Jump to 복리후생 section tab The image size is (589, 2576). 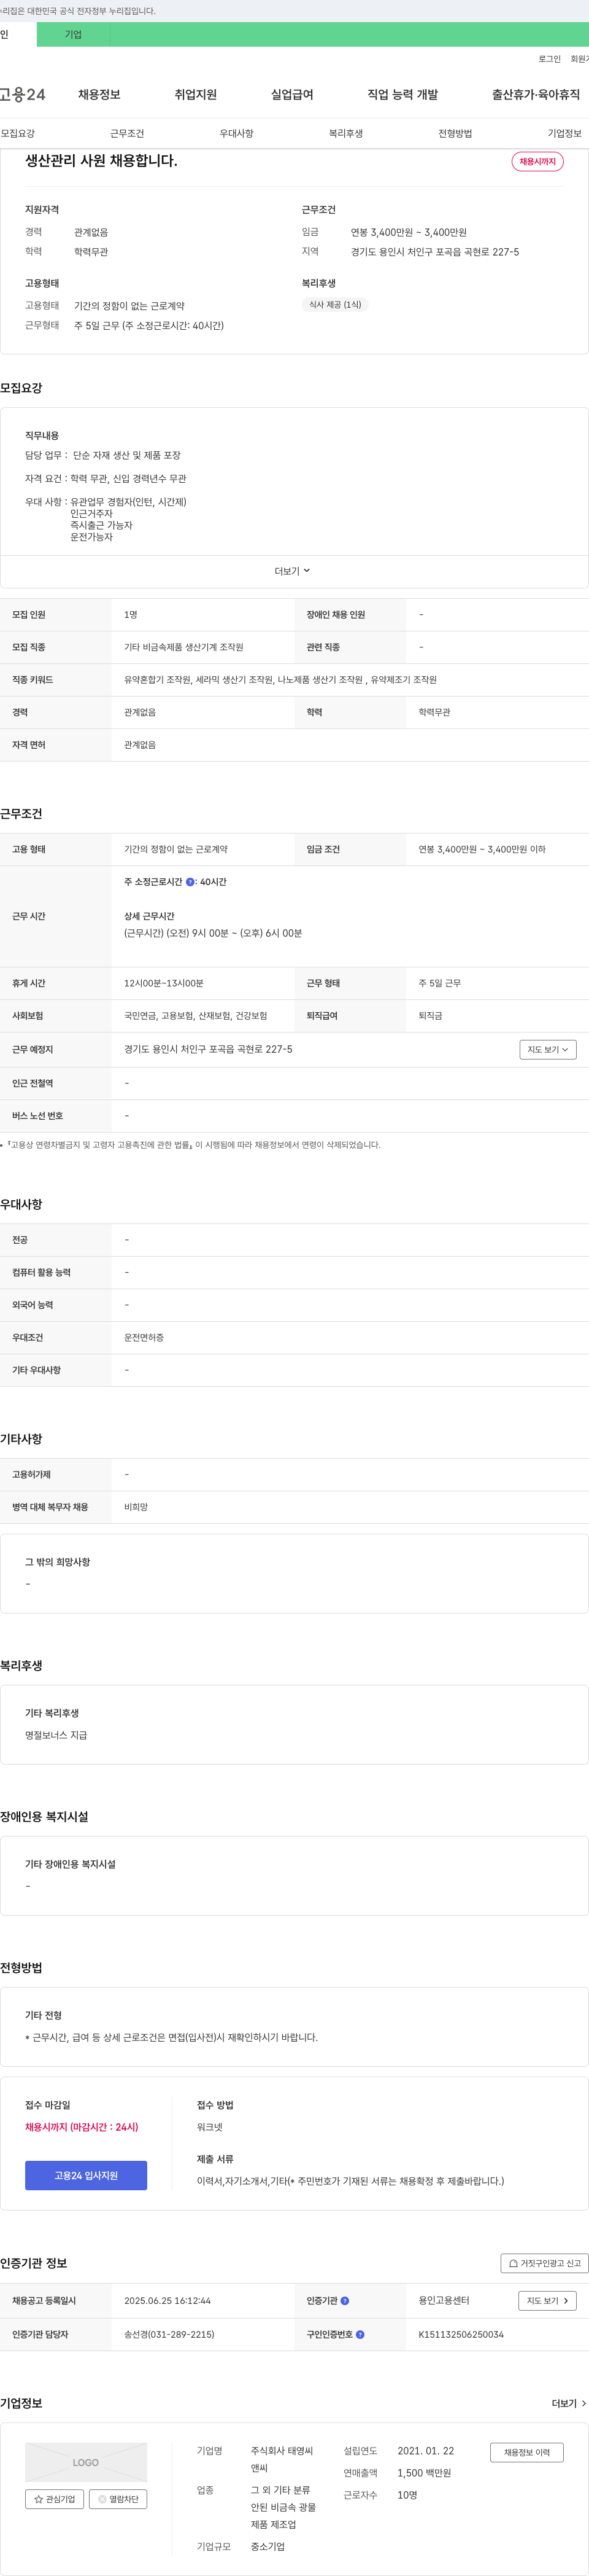(345, 134)
